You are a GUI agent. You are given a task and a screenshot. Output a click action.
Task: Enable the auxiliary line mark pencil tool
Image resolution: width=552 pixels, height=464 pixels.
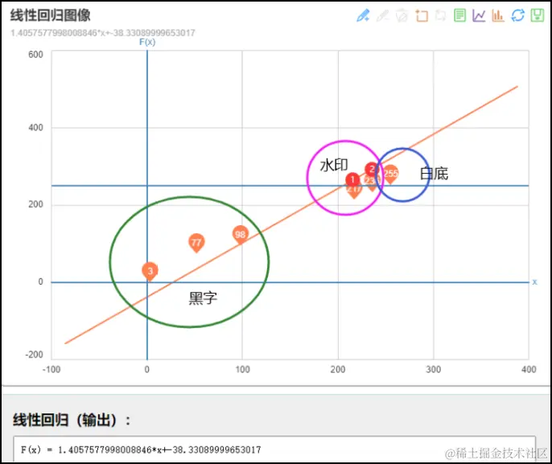coord(363,15)
